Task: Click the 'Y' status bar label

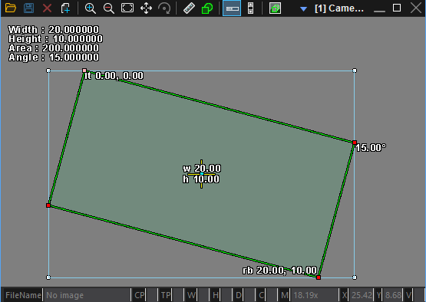Action: tap(378, 295)
